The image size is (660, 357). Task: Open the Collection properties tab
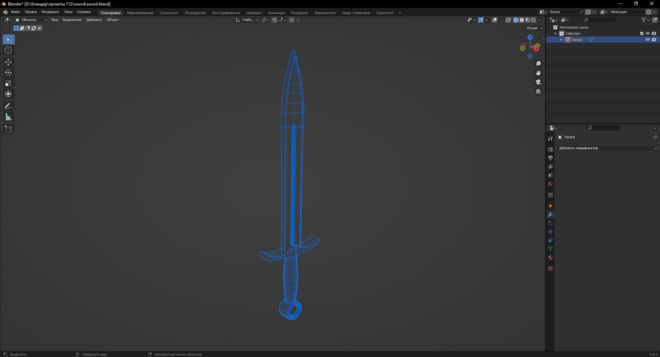point(550,195)
